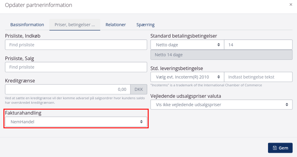
Task: Close the Opdater partnerinformation dialog
Action: [291, 5]
